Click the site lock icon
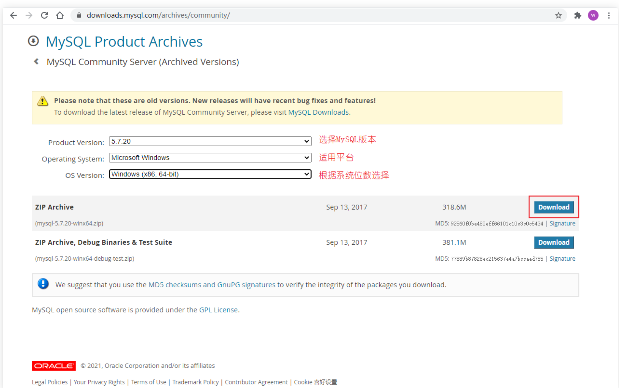This screenshot has width=619, height=388. point(79,15)
